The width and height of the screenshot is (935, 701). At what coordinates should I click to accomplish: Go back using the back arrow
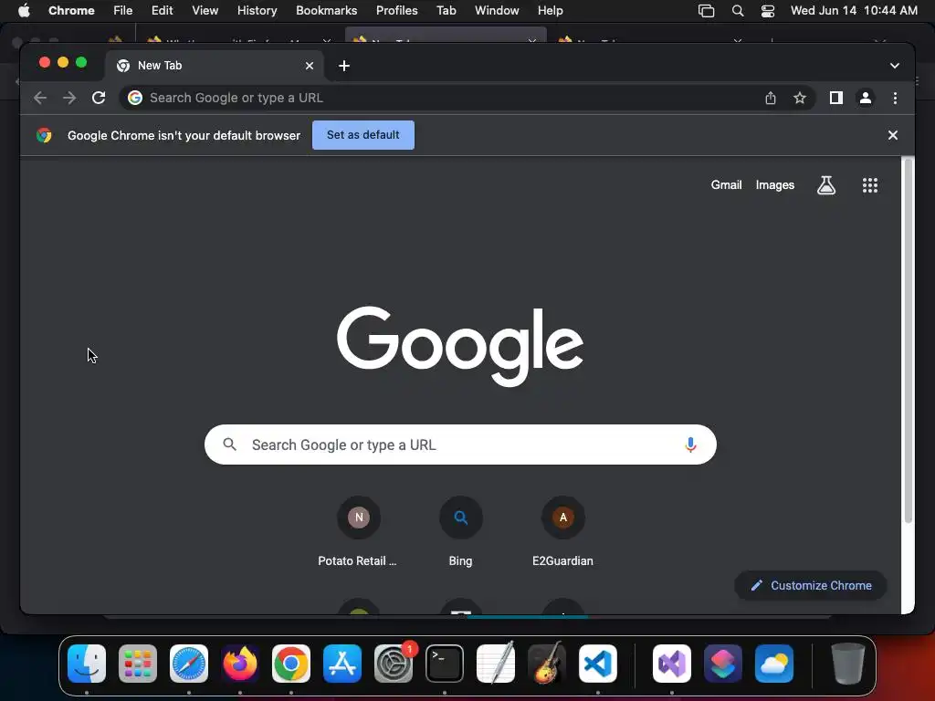point(40,98)
